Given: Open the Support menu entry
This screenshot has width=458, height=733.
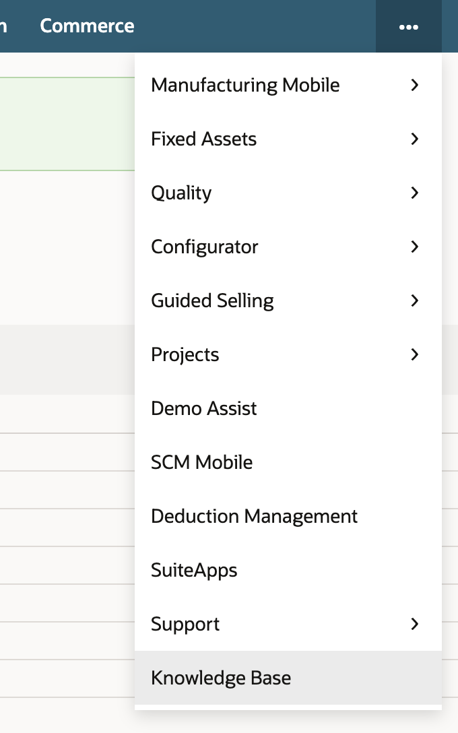Looking at the screenshot, I should [288, 624].
